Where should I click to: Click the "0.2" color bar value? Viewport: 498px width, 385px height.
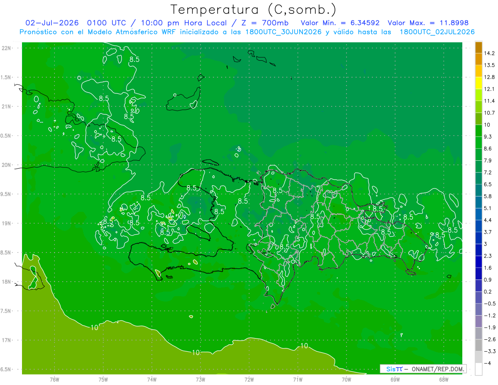488,292
